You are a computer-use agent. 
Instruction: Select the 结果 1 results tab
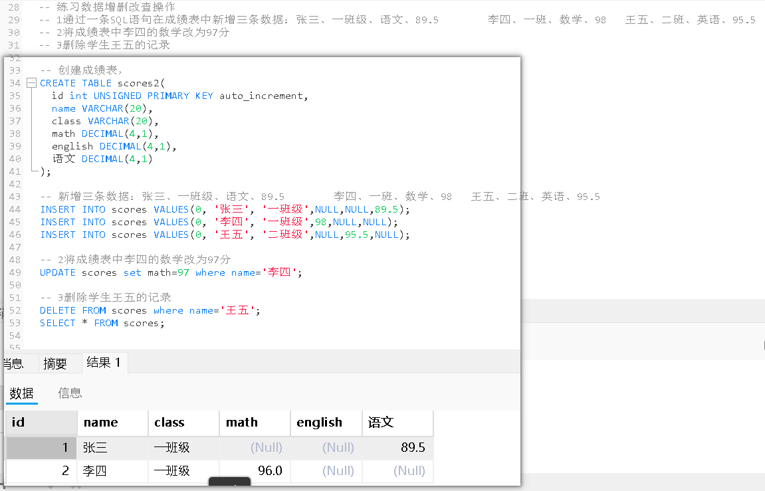104,363
